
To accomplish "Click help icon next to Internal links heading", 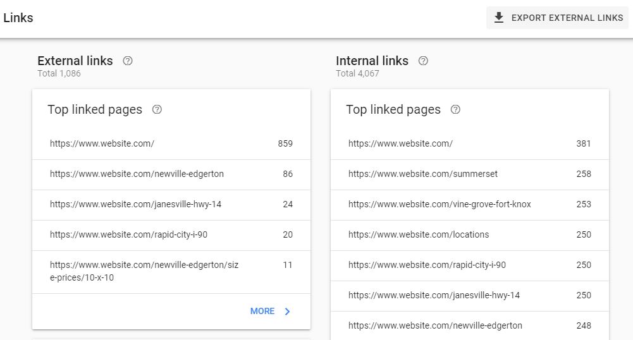I will coord(423,61).
